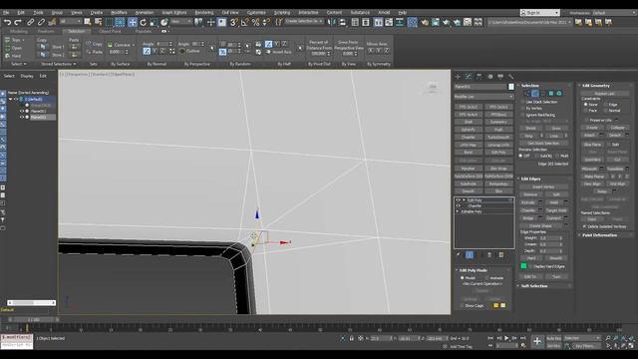
Task: Select SubObj preview selection radio button
Action: [x=537, y=156]
